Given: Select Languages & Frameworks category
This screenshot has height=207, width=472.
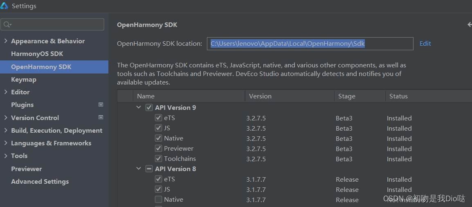Looking at the screenshot, I should (51, 143).
